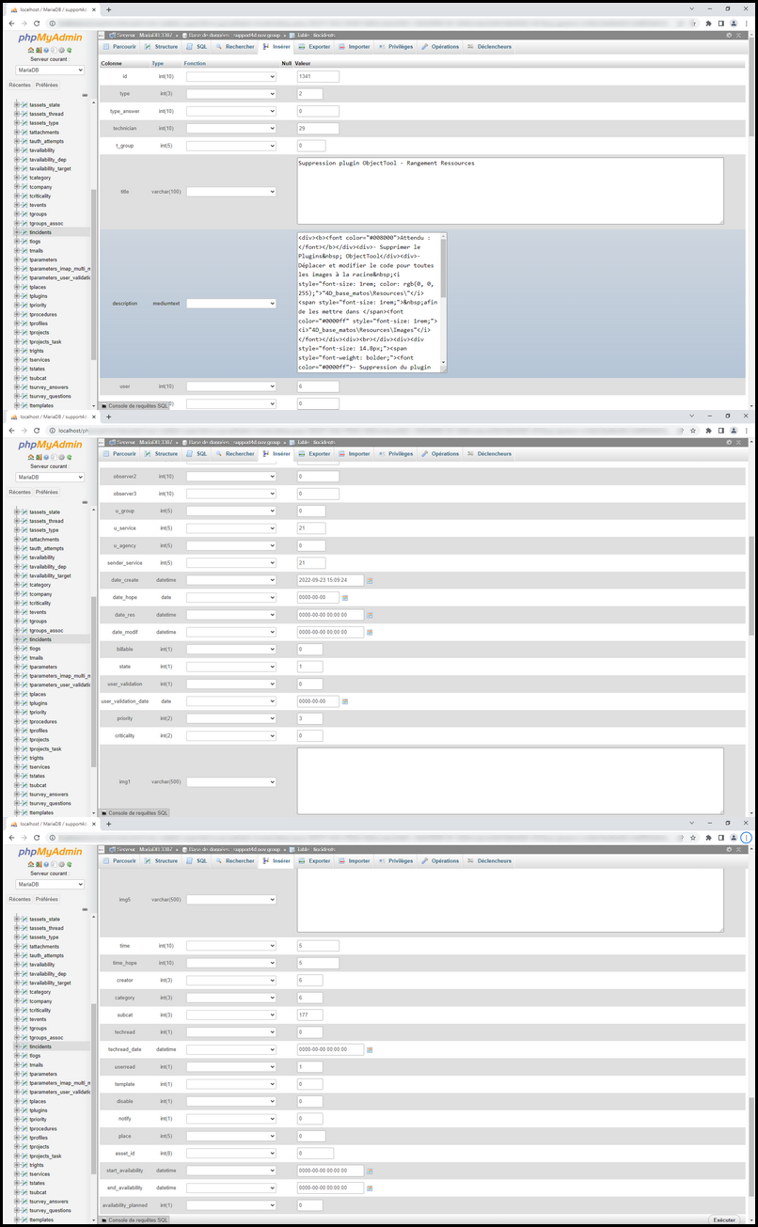Expand function dropdown for img1 column

[231, 782]
